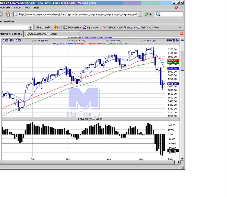
Task: Click the News icon in the Yahoo toolbar
Action: 151,27
